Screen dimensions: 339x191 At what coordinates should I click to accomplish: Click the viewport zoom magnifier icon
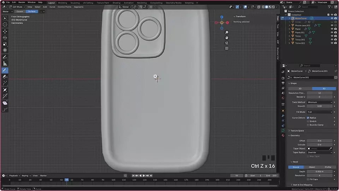(227, 32)
